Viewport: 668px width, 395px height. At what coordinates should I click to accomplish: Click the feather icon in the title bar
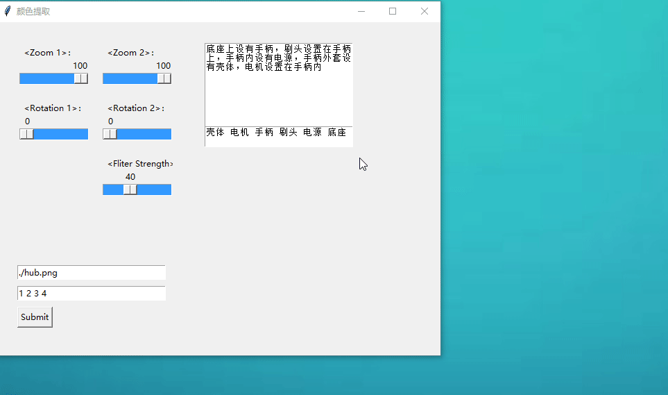coord(8,11)
